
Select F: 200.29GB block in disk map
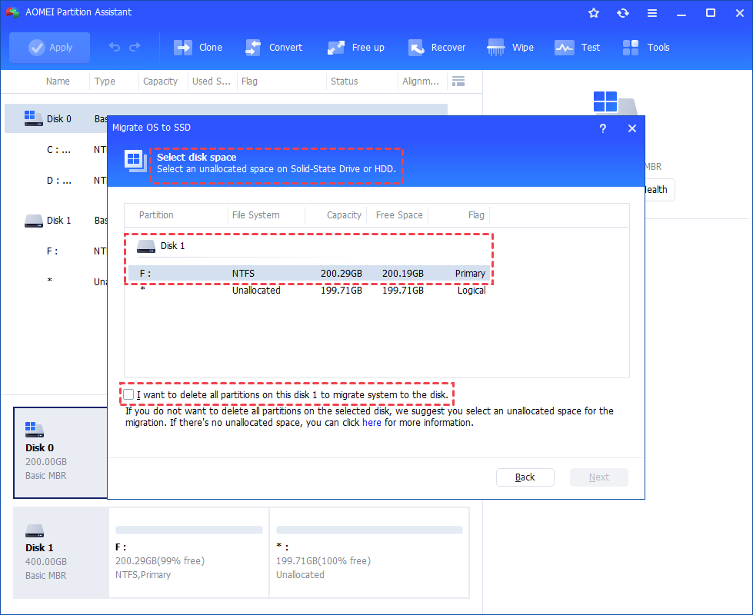coord(189,553)
